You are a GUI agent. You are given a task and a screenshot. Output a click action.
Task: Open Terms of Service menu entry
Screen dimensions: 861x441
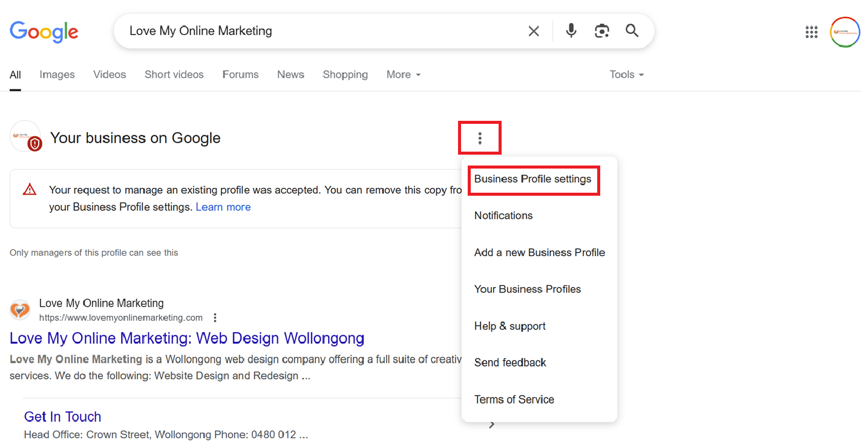tap(514, 399)
